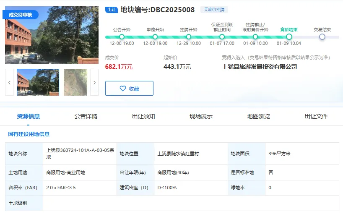The width and height of the screenshot is (343, 214).
Task: Open the 出让须知 tab
Action: (x=143, y=116)
